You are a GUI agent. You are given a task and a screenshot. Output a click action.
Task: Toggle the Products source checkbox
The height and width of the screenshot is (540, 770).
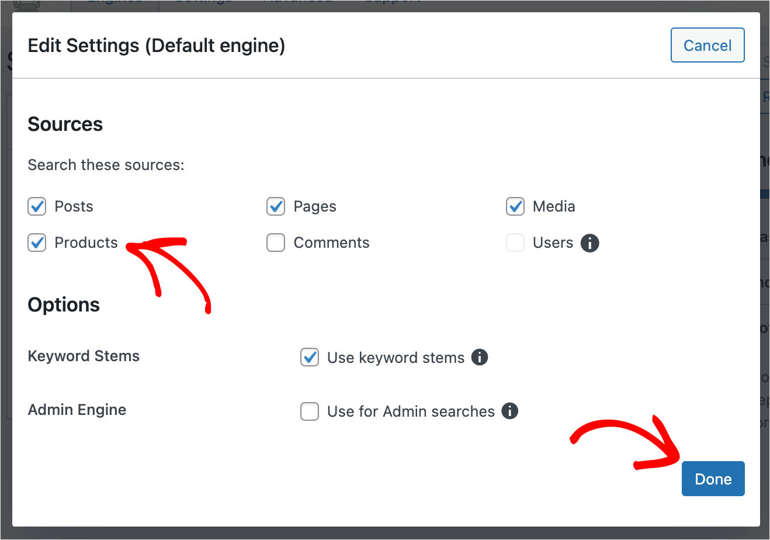point(37,243)
